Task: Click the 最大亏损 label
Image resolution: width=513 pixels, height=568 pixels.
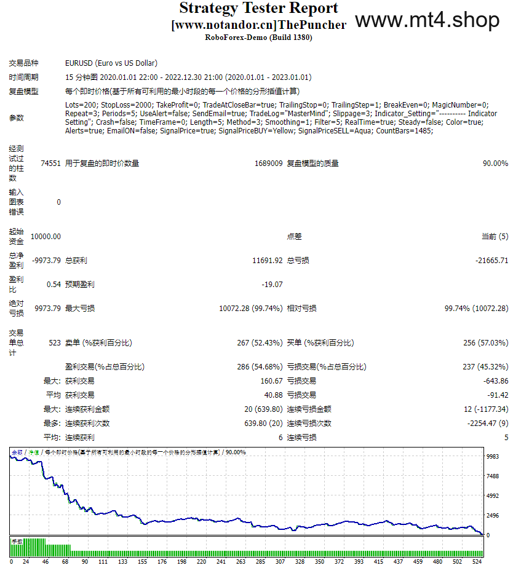Action: [80, 308]
